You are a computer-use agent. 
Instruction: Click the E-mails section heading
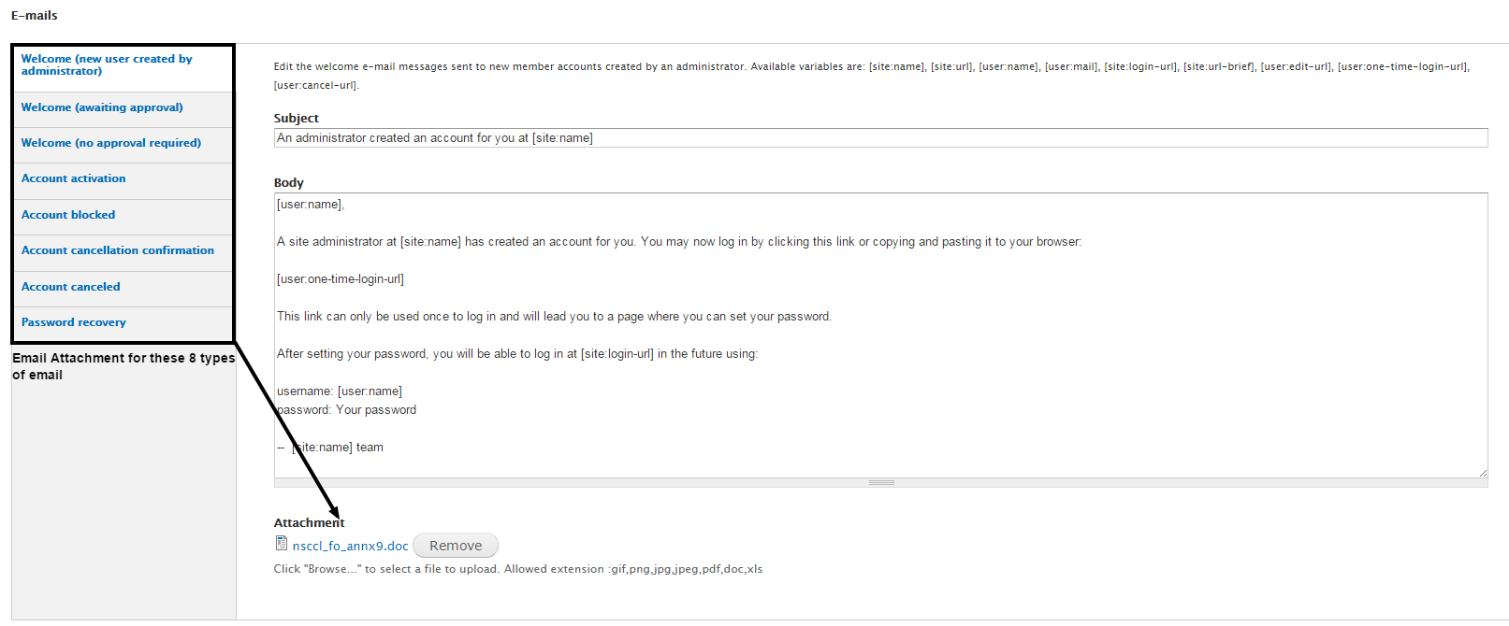point(35,16)
